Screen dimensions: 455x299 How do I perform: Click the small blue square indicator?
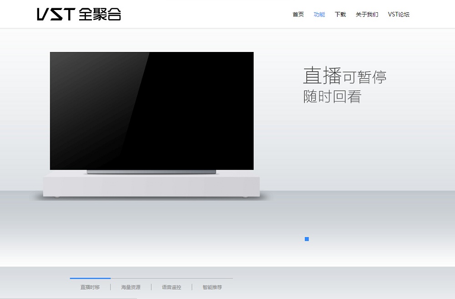(307, 239)
